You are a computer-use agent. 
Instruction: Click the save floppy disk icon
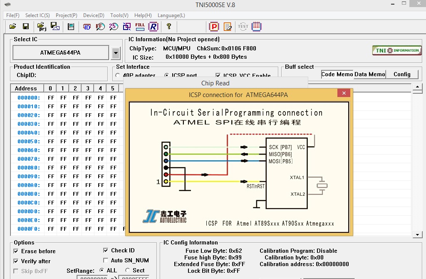pos(26,26)
